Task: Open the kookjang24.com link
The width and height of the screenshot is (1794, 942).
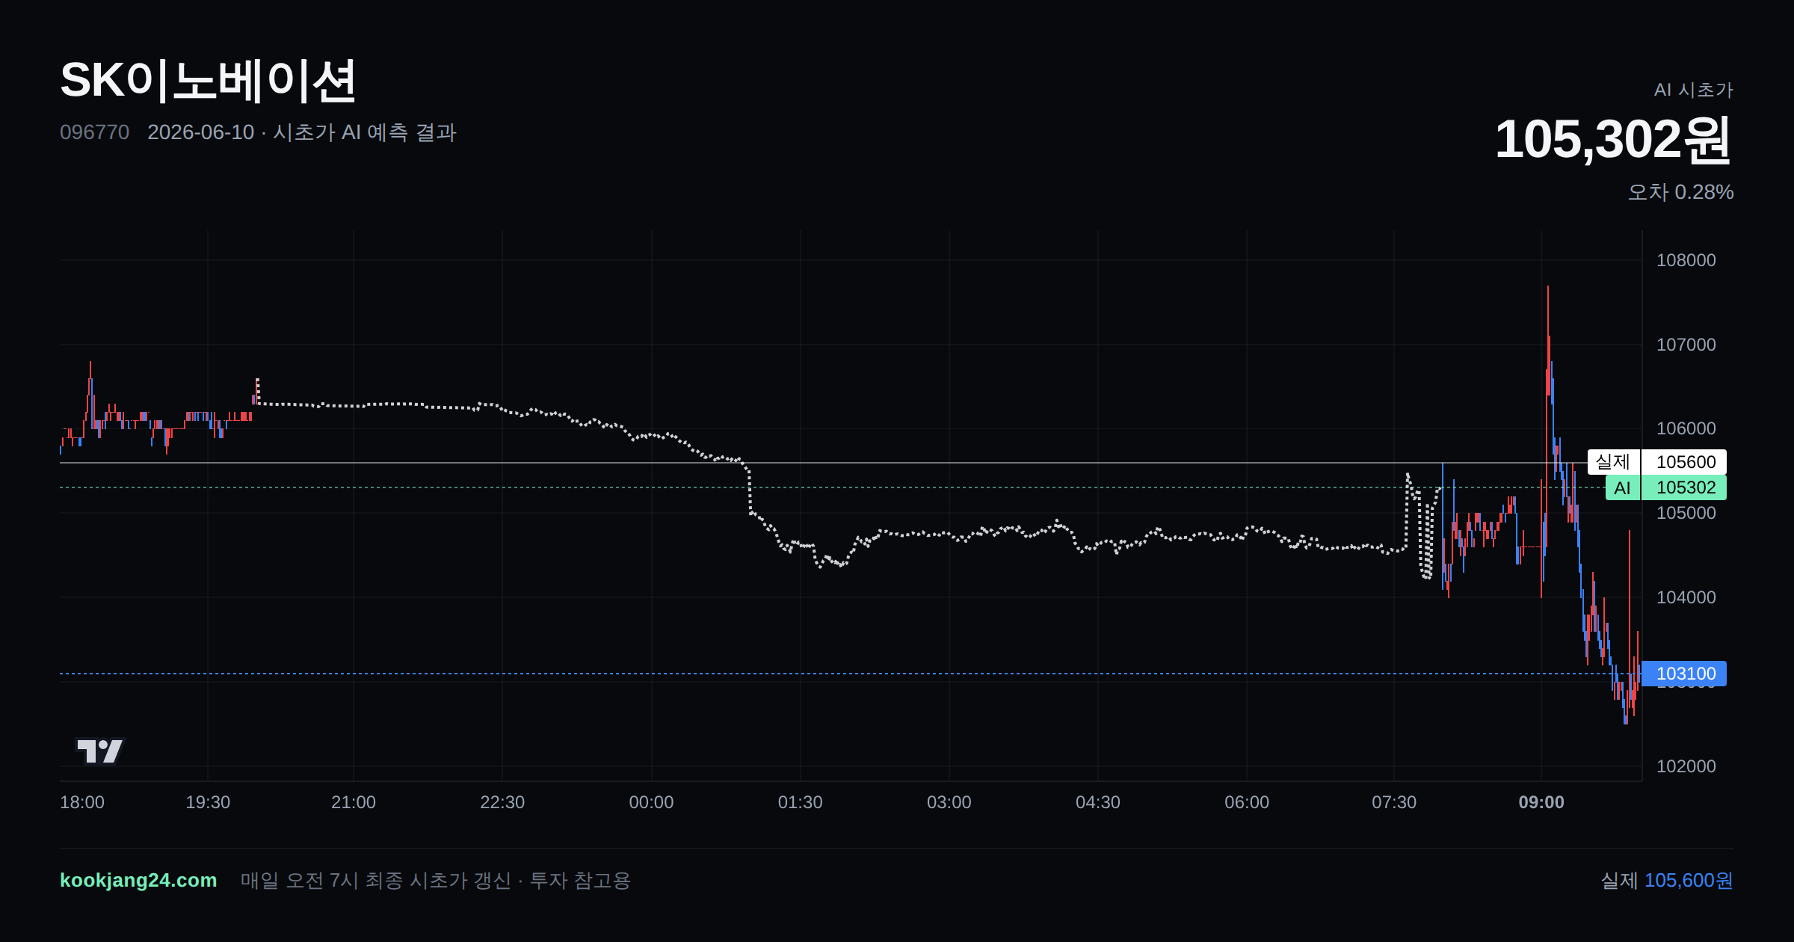Action: coord(138,881)
